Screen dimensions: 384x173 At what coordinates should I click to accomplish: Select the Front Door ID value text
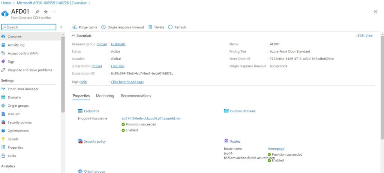tap(302, 59)
